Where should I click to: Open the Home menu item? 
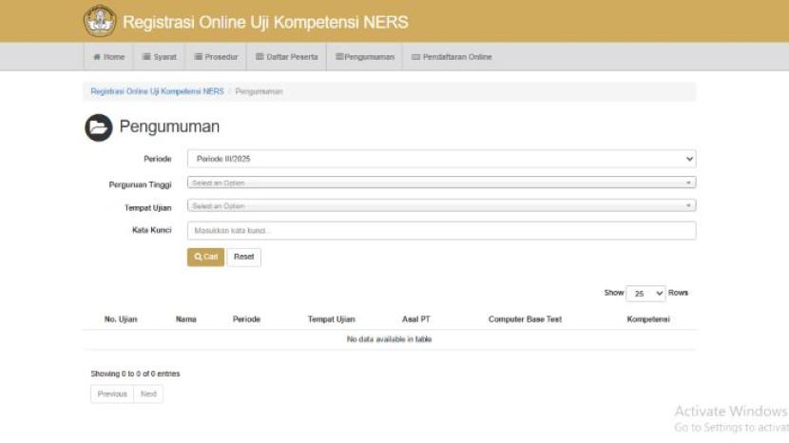(x=109, y=57)
